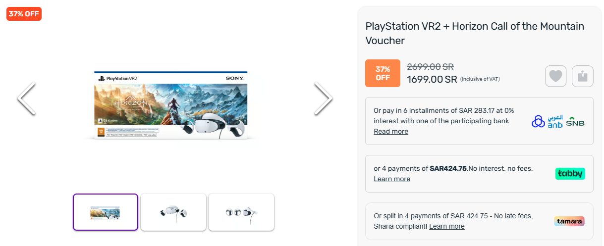This screenshot has height=246, width=604.
Task: Click the SNB bank logo
Action: point(575,122)
